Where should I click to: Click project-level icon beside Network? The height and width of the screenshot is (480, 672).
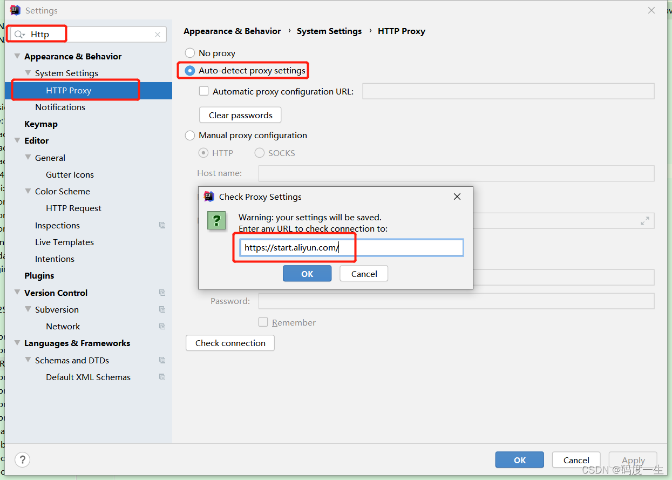pyautogui.click(x=162, y=326)
